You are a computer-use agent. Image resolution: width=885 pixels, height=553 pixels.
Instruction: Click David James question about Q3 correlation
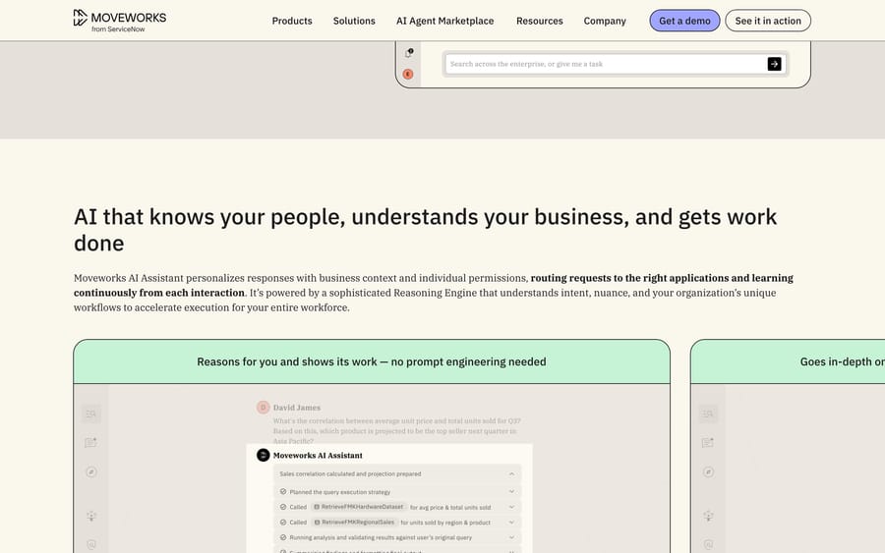397,430
